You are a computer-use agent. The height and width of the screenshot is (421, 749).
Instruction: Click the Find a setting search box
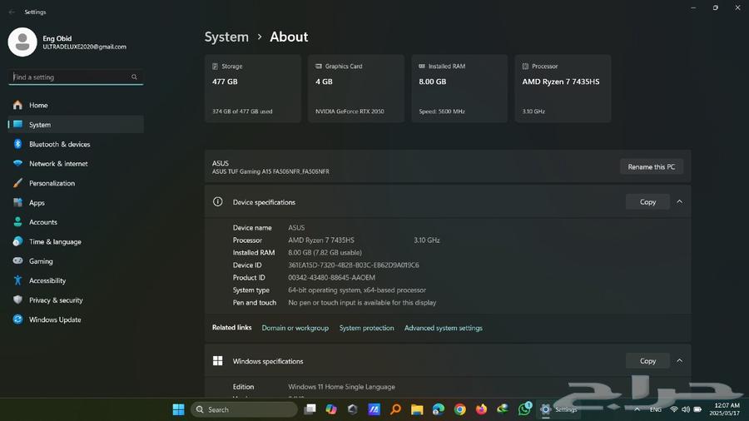pos(76,77)
